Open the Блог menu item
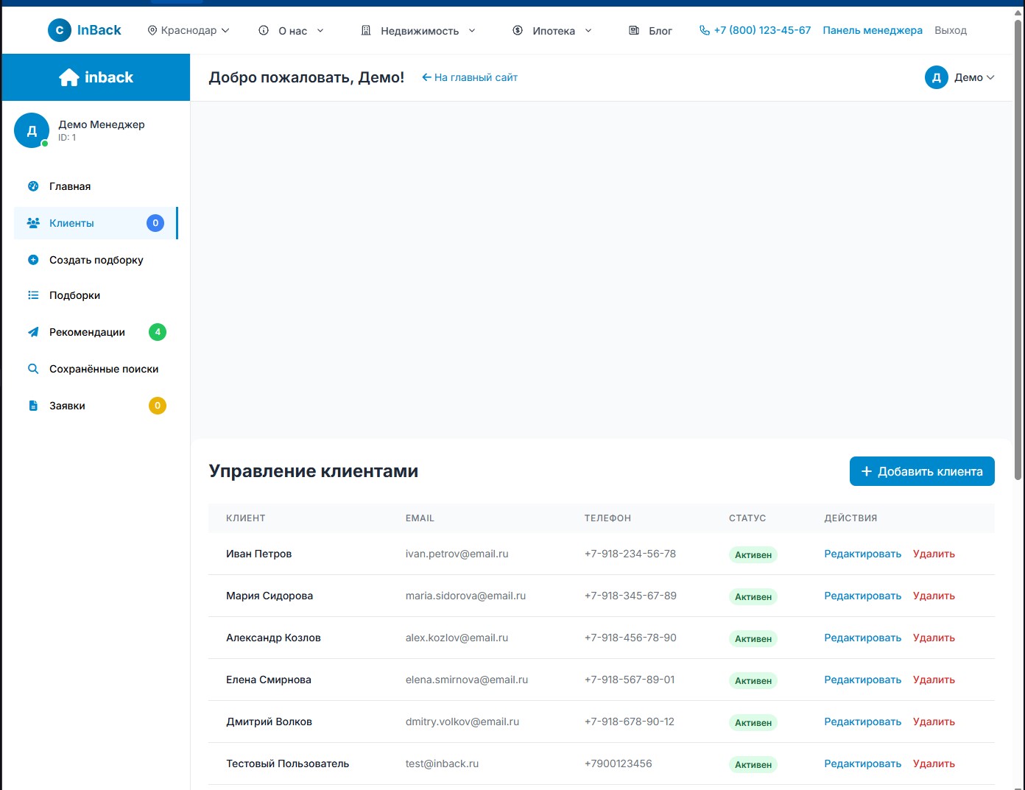1025x790 pixels. [651, 31]
